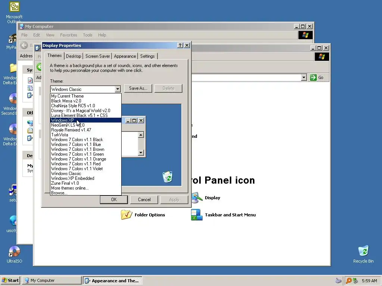Image resolution: width=382 pixels, height=286 pixels.
Task: Click the question mark help button
Action: [x=180, y=45]
